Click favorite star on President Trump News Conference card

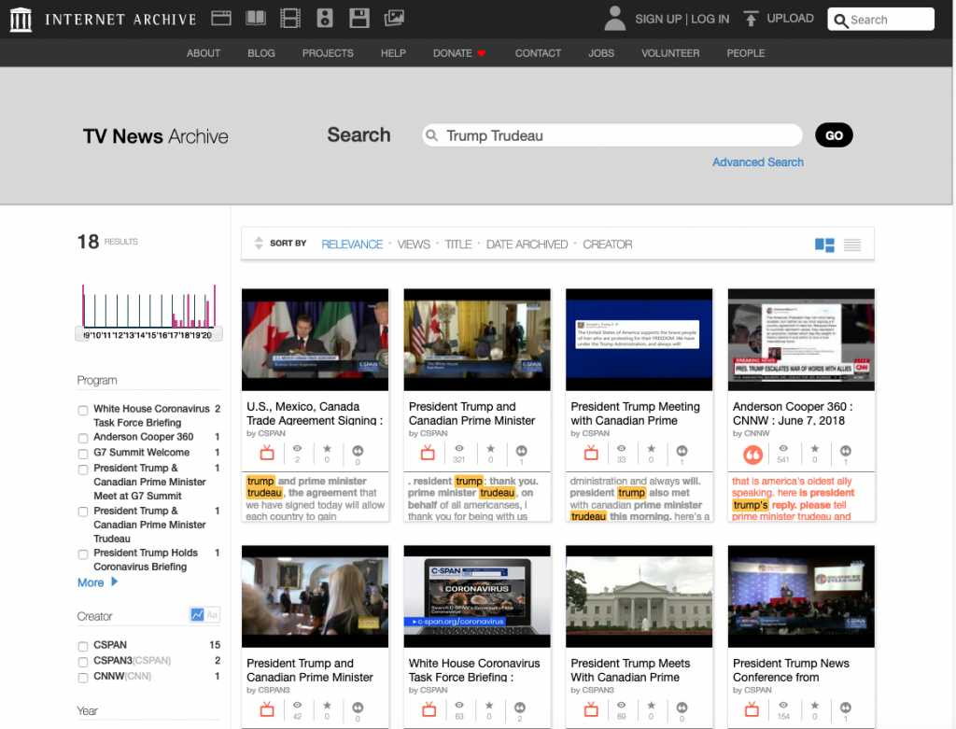point(814,706)
